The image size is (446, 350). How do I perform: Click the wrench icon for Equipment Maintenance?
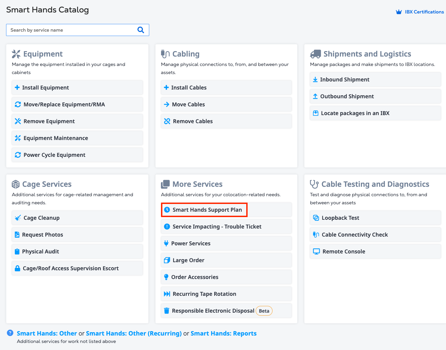pos(18,138)
